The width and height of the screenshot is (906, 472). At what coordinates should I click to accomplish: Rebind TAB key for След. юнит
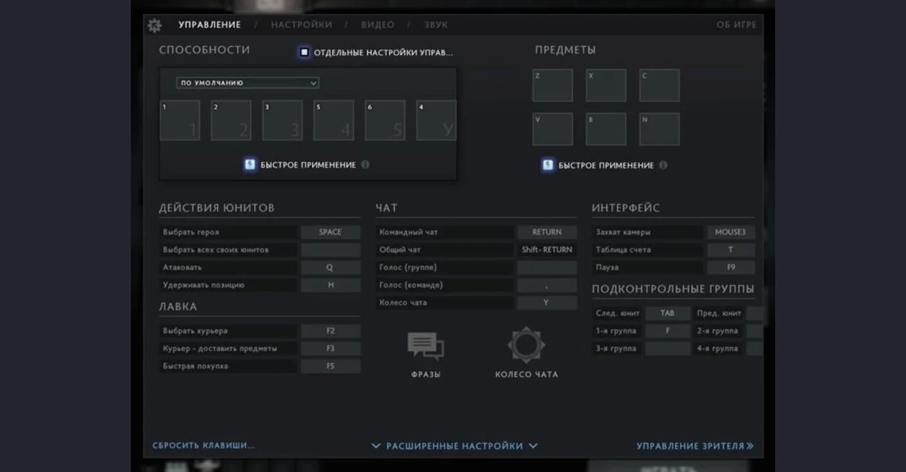[668, 313]
